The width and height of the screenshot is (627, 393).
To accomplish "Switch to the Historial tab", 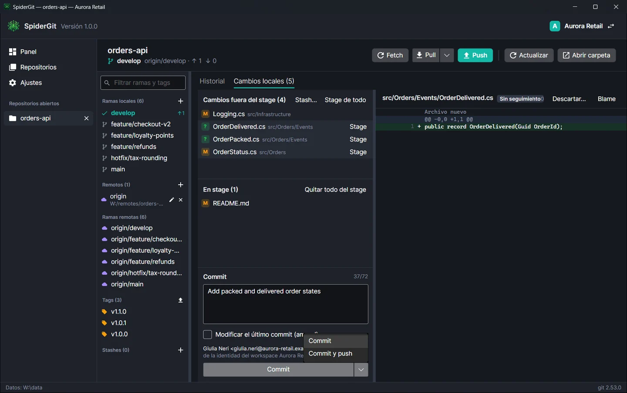I will tap(212, 81).
